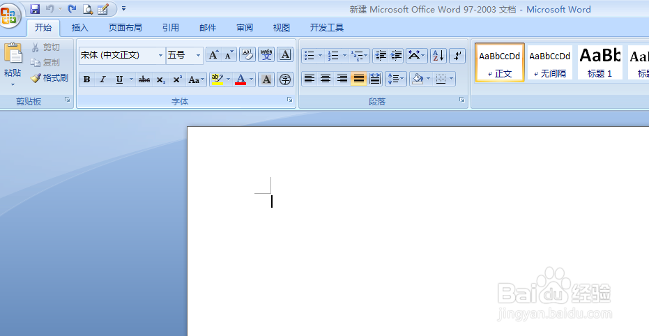
Task: Increase paragraph indent
Action: pos(396,56)
